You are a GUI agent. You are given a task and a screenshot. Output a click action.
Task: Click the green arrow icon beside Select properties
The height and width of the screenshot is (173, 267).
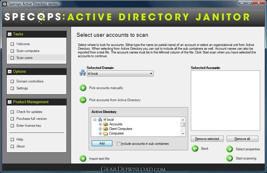pos(230,149)
